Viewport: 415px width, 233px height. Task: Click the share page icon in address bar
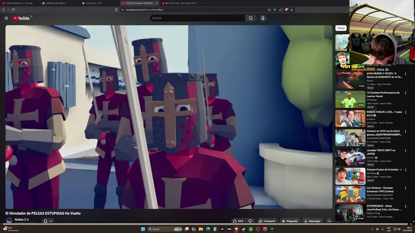coord(280,10)
